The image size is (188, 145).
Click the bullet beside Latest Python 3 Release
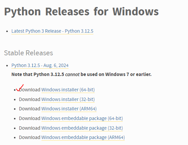tap(7, 31)
